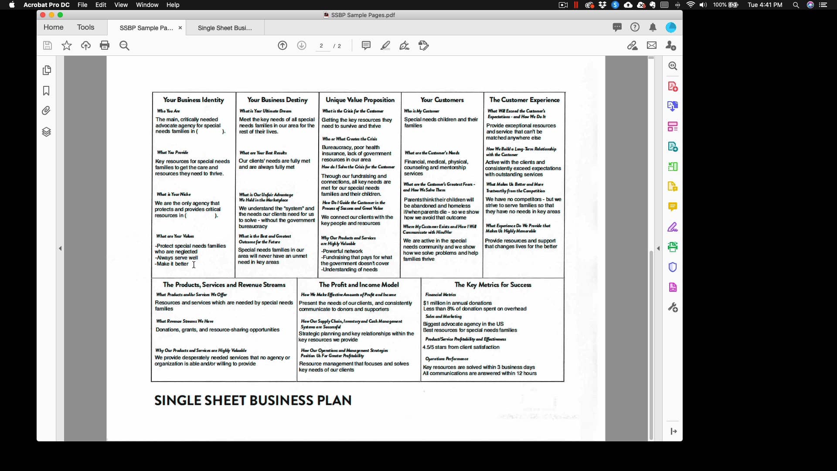Screen dimensions: 837x471
Task: Switch to Single Sheet Busi... tab
Action: click(x=225, y=28)
